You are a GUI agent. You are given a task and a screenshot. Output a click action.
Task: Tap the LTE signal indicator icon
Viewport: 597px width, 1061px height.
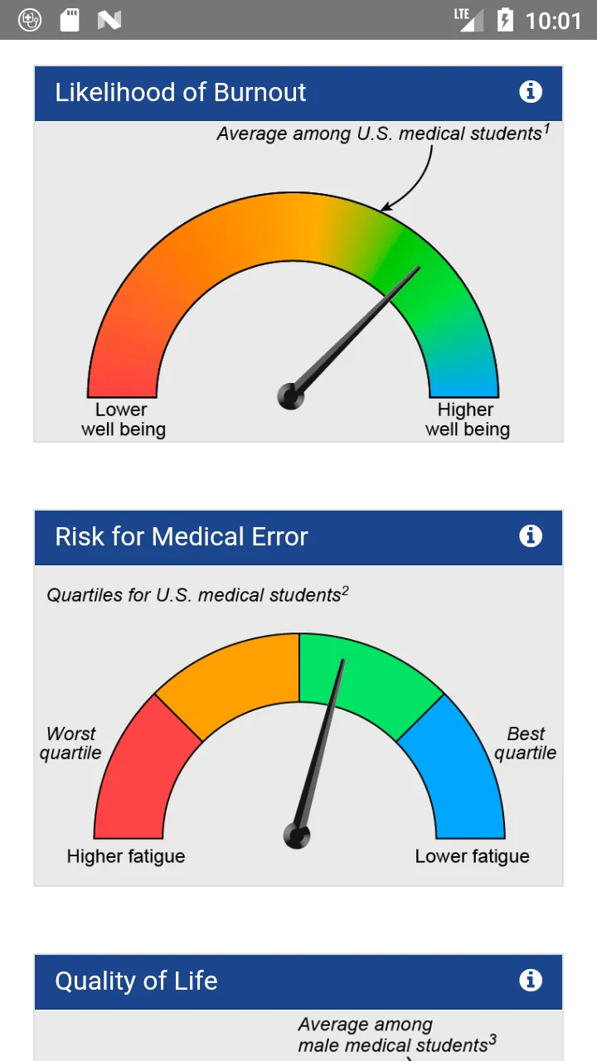[469, 20]
